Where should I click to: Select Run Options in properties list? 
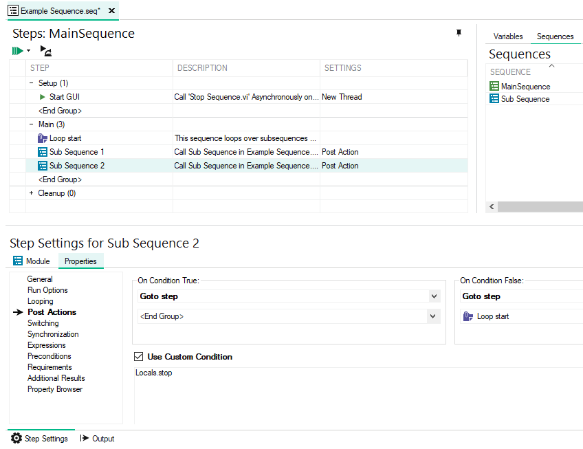coord(47,290)
